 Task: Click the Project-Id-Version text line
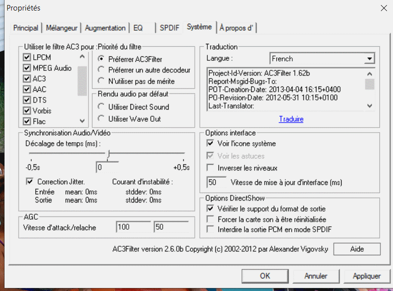pyautogui.click(x=259, y=73)
